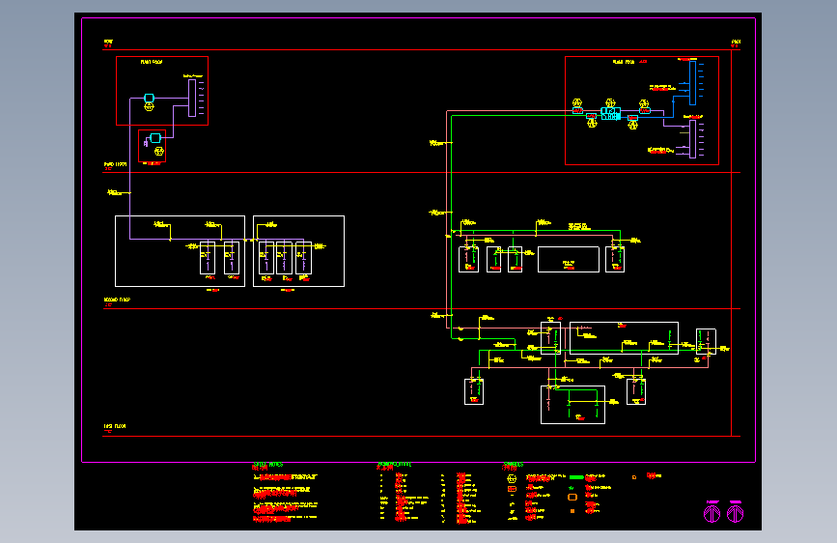Click the PLANT ROOM label in the left red box
This screenshot has height=543, width=837.
(152, 62)
